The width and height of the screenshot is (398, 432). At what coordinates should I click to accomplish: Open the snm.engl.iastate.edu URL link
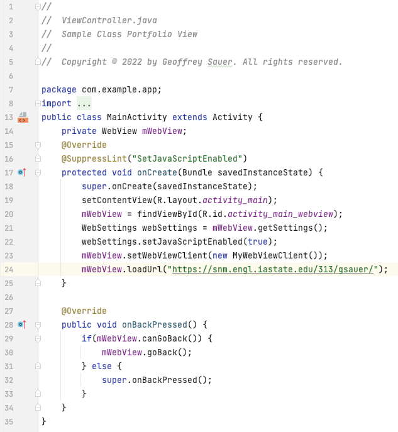coord(273,269)
